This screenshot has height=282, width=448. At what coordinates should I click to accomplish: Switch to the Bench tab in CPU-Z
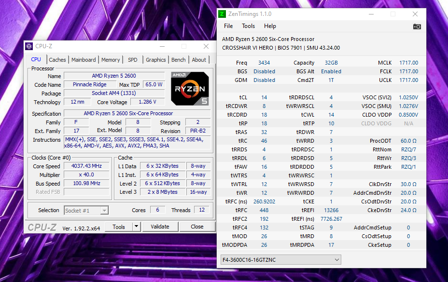179,60
